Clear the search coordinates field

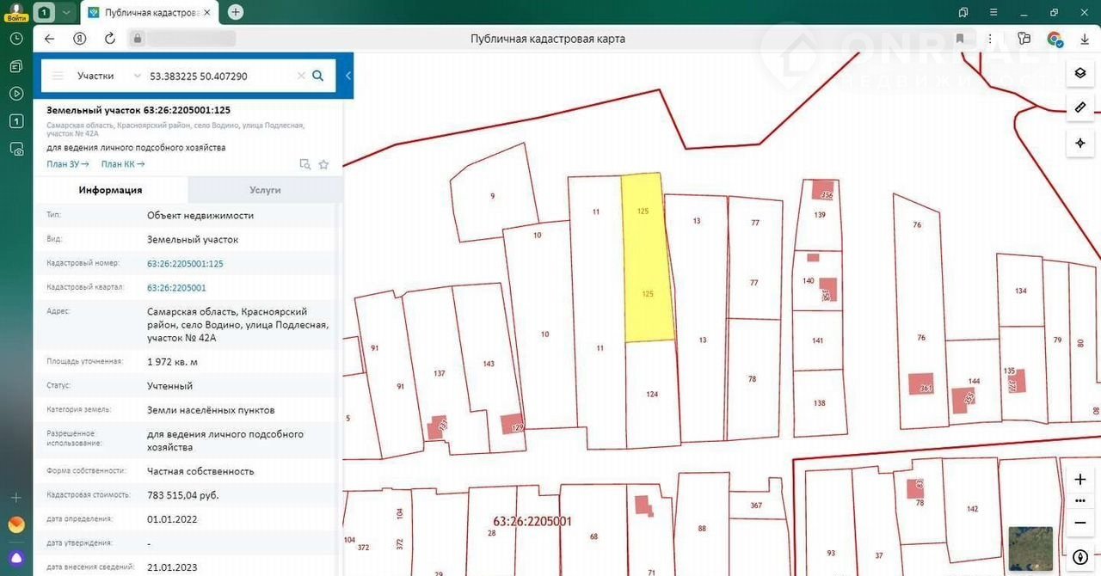tap(300, 76)
